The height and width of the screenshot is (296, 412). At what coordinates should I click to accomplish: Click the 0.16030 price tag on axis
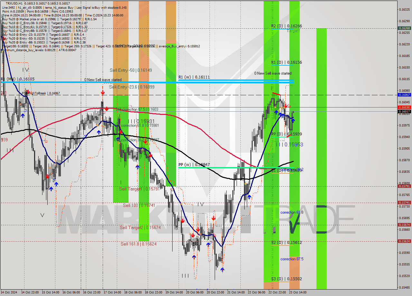click(405, 107)
